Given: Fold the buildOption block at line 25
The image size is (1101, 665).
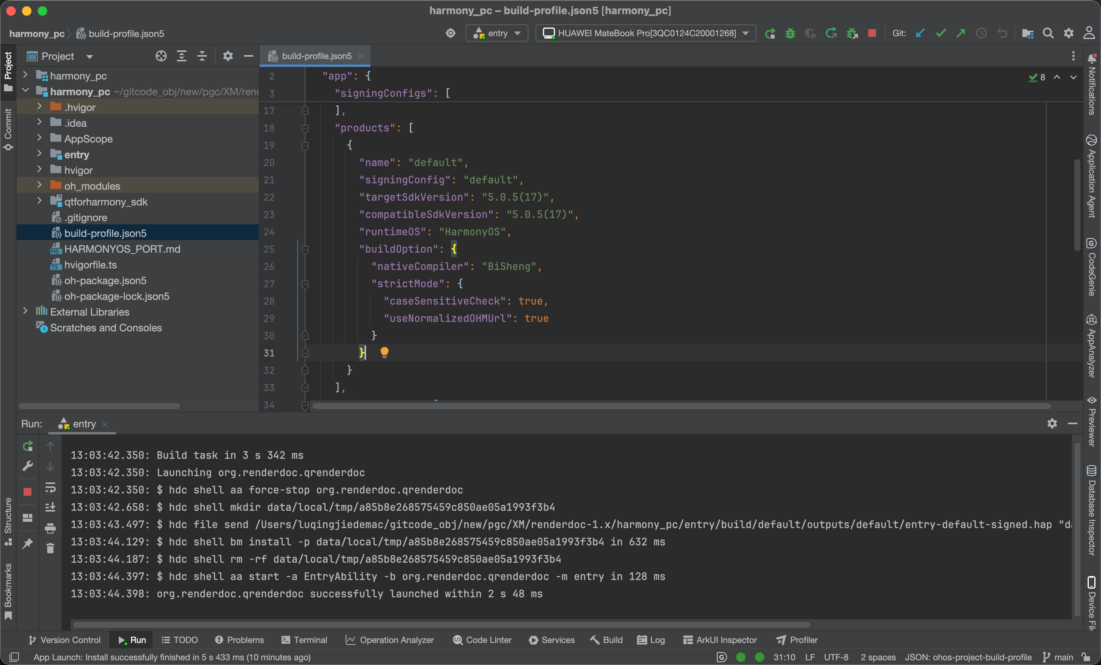Looking at the screenshot, I should [x=305, y=249].
